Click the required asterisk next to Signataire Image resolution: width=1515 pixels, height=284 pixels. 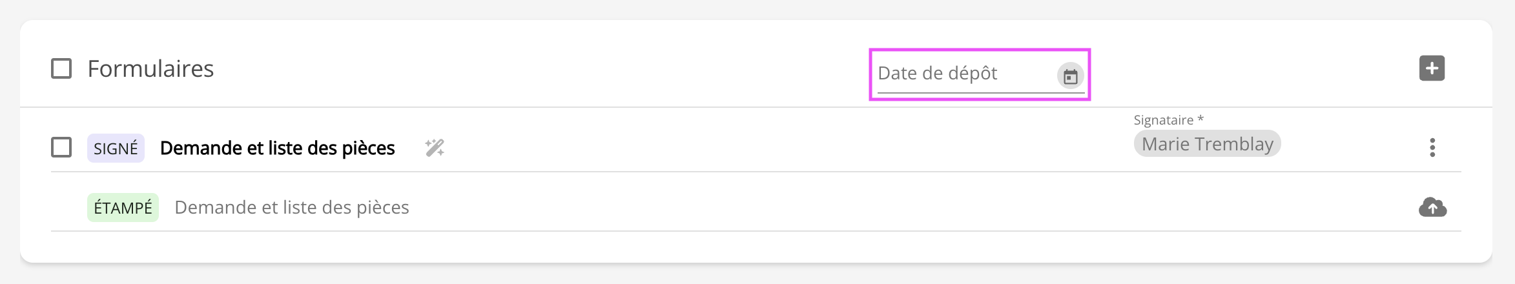tap(1201, 119)
